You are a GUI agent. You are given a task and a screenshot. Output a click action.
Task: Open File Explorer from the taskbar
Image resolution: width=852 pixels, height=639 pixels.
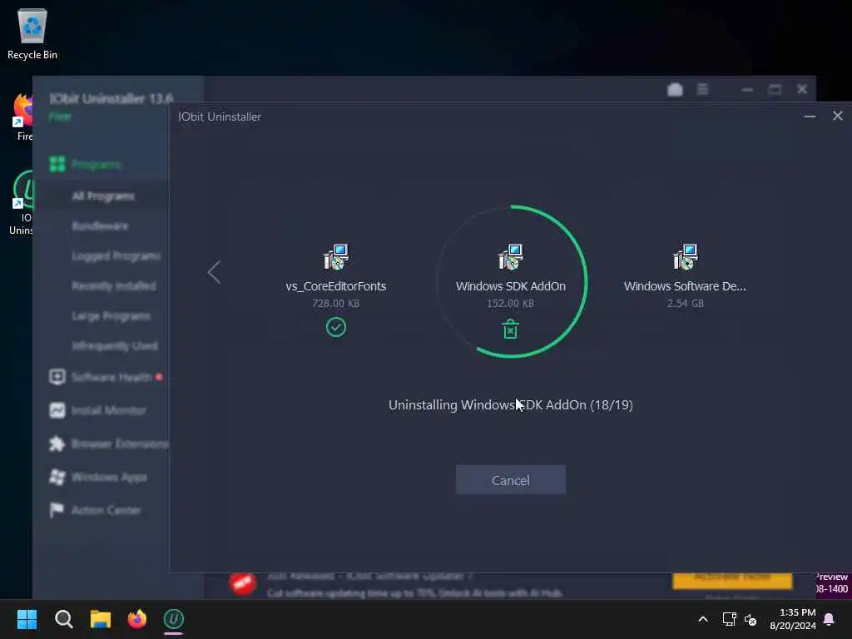tap(101, 619)
